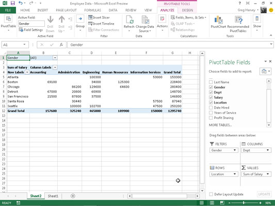The height and width of the screenshot is (206, 275).
Task: Open the Greg Harvey account menu
Action: (x=248, y=10)
